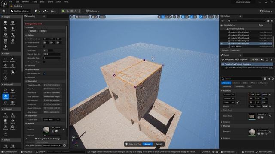Browse to material in content browser icon

pyautogui.click(x=57, y=131)
